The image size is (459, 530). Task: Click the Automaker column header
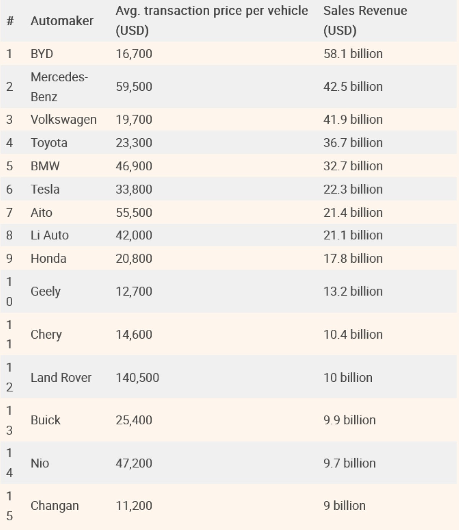(x=62, y=21)
